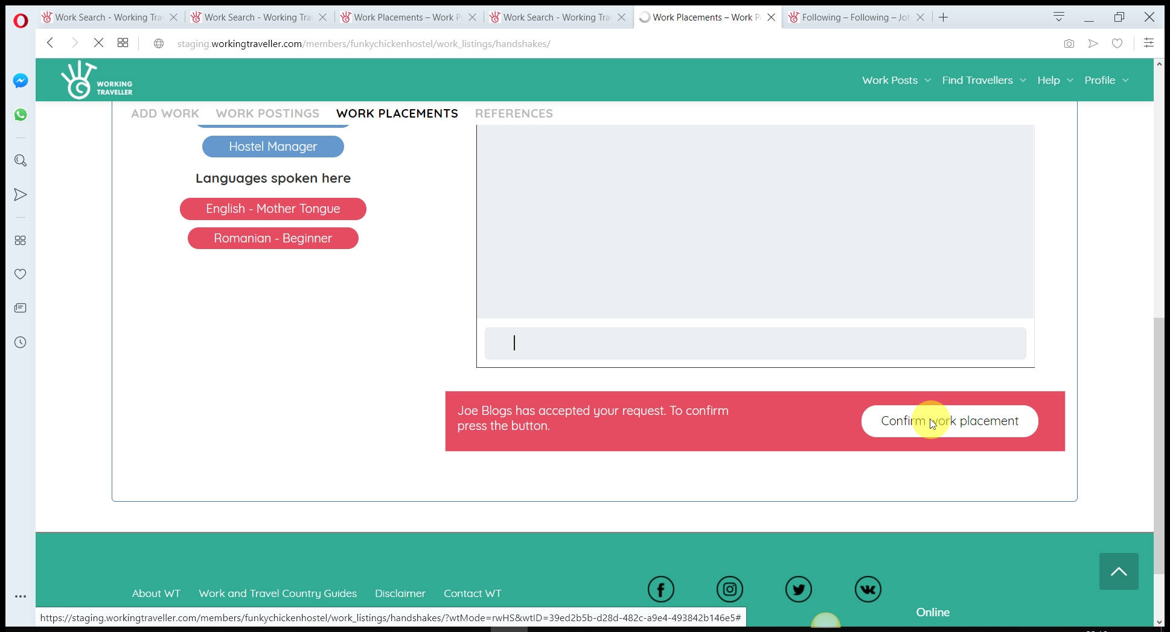Go forward in browser history

(75, 43)
